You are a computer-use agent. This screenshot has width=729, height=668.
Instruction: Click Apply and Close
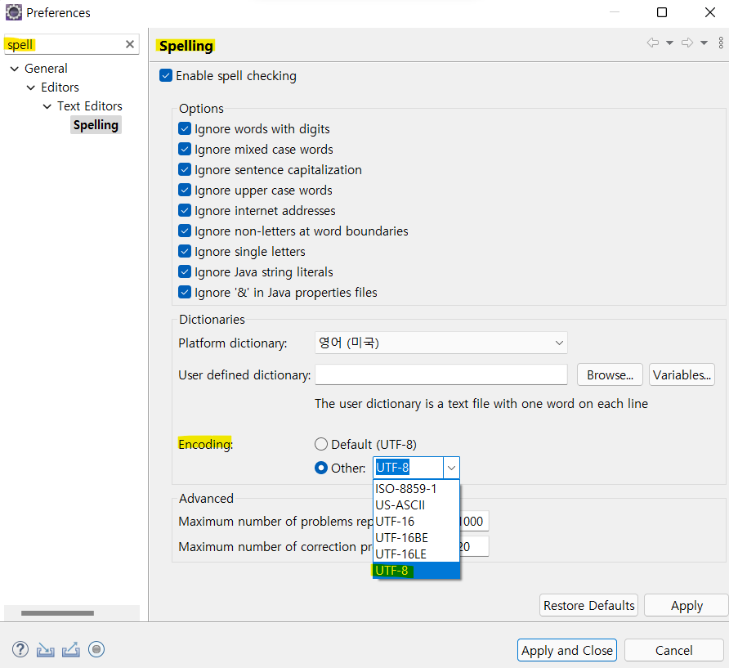566,650
